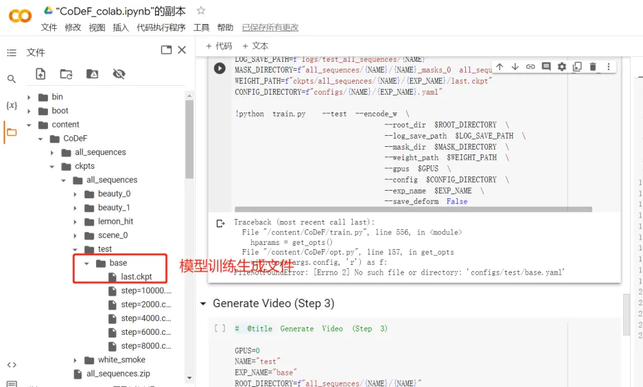Viewport: 643px width, 387px height.
Task: Collapse the ckpts folder
Action: [x=51, y=167]
